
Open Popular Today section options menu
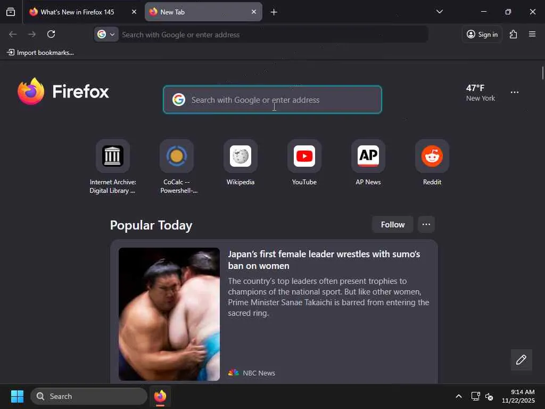[x=426, y=225]
